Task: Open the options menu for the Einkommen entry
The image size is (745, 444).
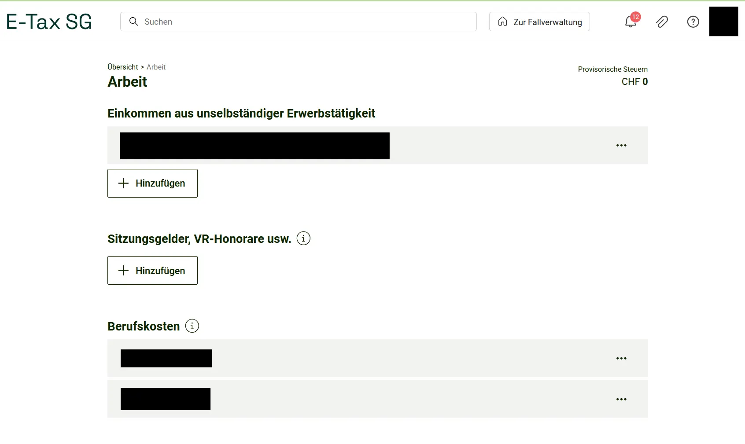Action: pyautogui.click(x=621, y=145)
